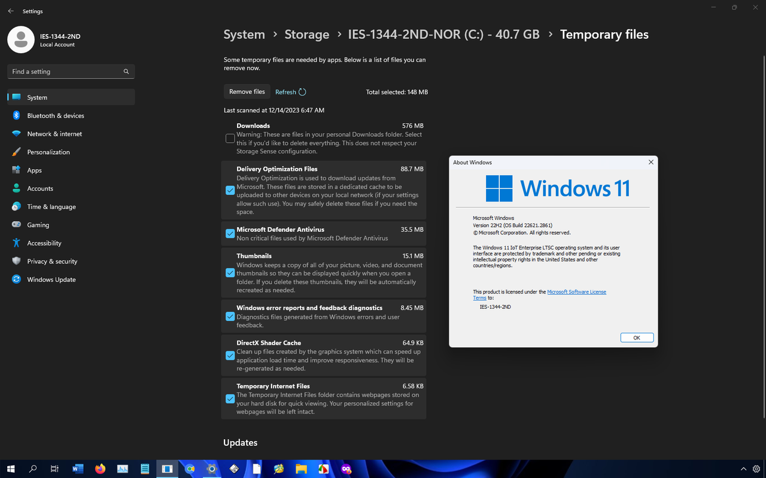Image resolution: width=766 pixels, height=478 pixels.
Task: Click the Remove files button
Action: pos(247,91)
